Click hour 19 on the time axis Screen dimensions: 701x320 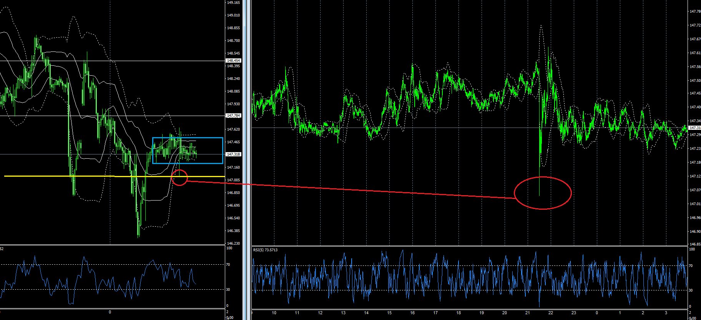[482, 313]
